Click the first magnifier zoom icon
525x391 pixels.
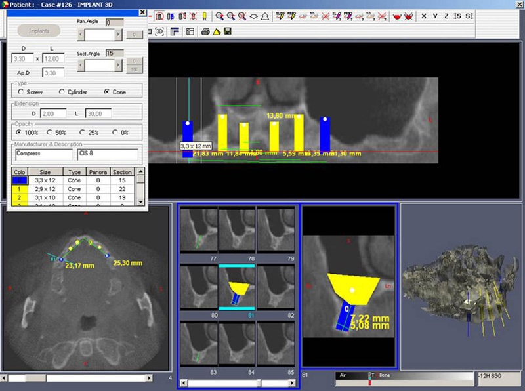coord(220,16)
